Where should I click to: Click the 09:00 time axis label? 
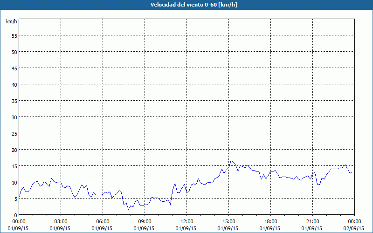point(145,221)
